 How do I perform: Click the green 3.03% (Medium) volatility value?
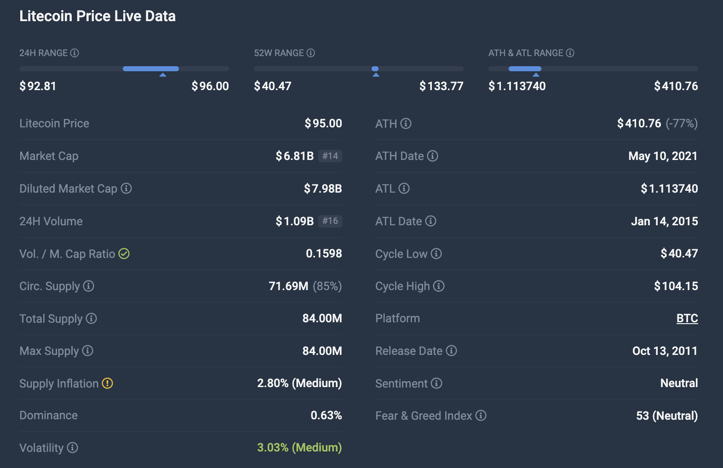coord(299,447)
